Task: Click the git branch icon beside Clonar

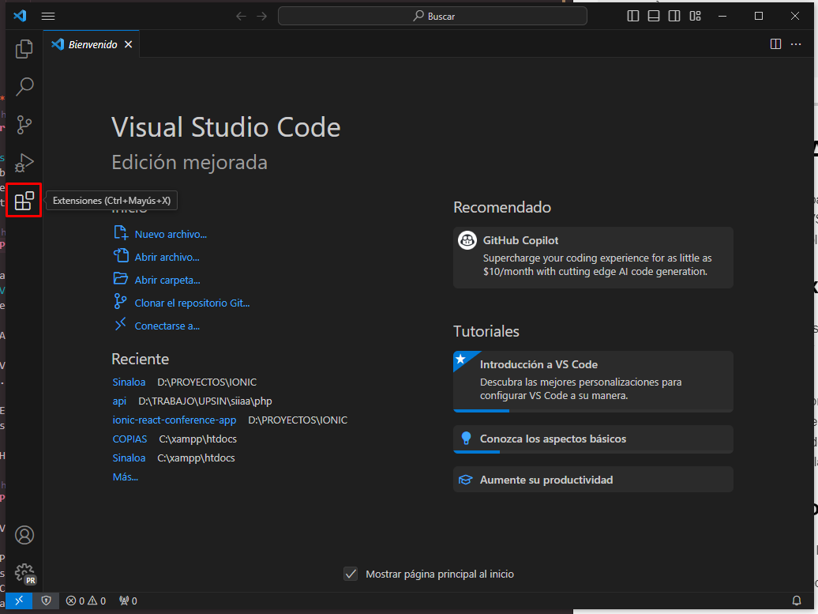Action: click(121, 301)
